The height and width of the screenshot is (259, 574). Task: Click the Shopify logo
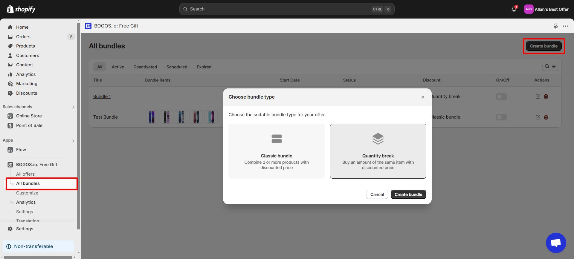pyautogui.click(x=21, y=9)
